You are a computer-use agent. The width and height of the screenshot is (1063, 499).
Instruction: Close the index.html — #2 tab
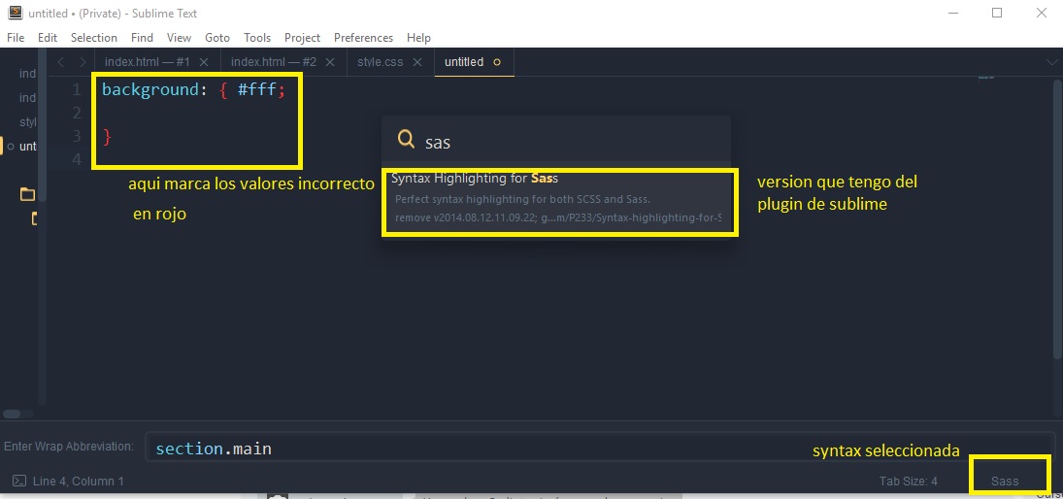(x=330, y=62)
